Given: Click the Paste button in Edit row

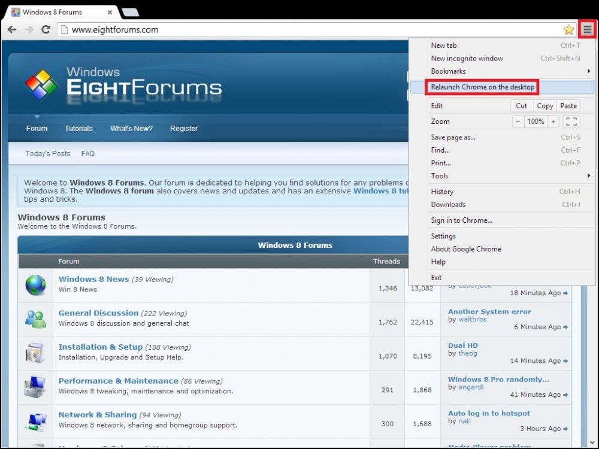Looking at the screenshot, I should pyautogui.click(x=568, y=106).
